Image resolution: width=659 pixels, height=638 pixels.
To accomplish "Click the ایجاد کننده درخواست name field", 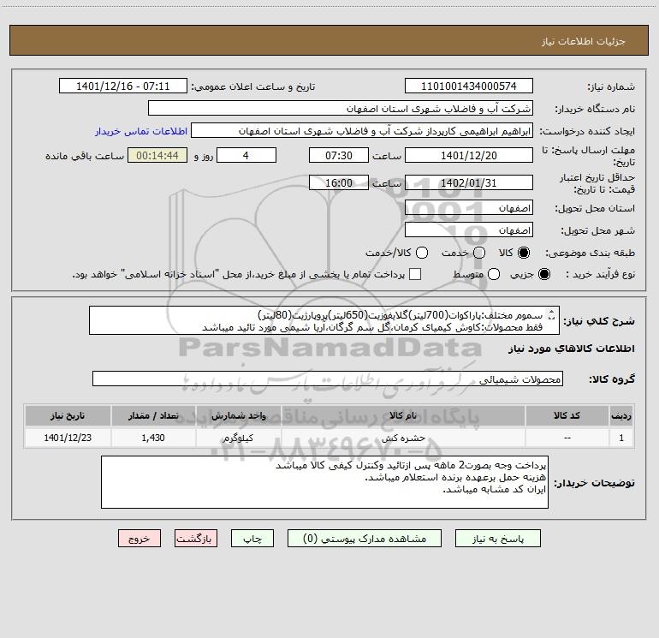I will [x=361, y=130].
